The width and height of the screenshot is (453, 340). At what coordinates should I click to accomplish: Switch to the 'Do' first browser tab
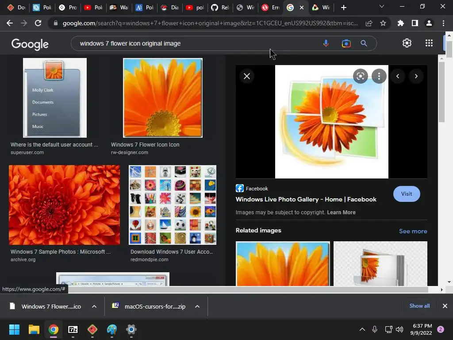(x=16, y=8)
